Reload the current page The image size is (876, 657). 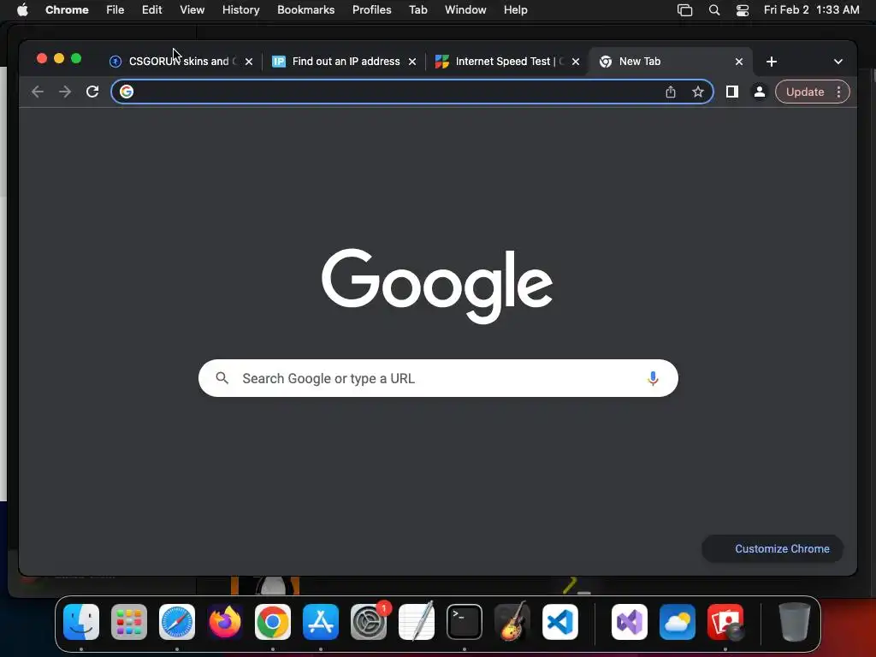pyautogui.click(x=92, y=92)
